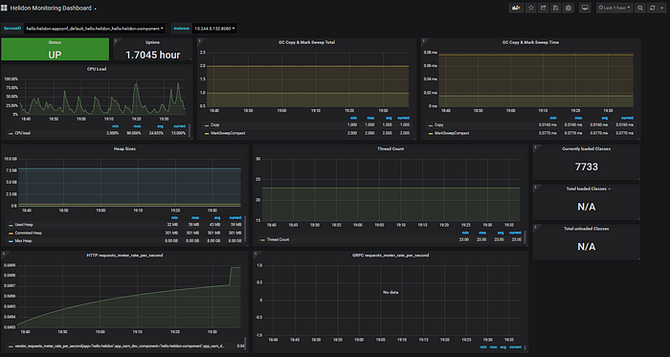
Task: Open Heap Sizes panel title menu
Action: [124, 149]
